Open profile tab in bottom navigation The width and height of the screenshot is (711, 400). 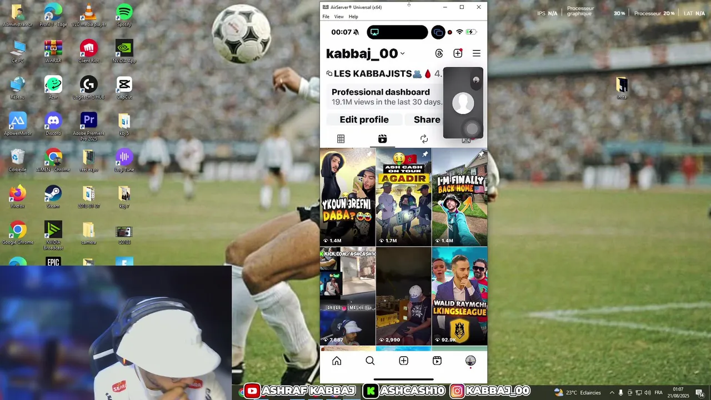click(x=470, y=361)
